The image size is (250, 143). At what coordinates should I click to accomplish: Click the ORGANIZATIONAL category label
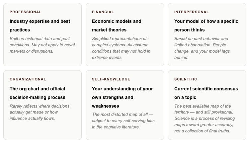click(x=28, y=79)
